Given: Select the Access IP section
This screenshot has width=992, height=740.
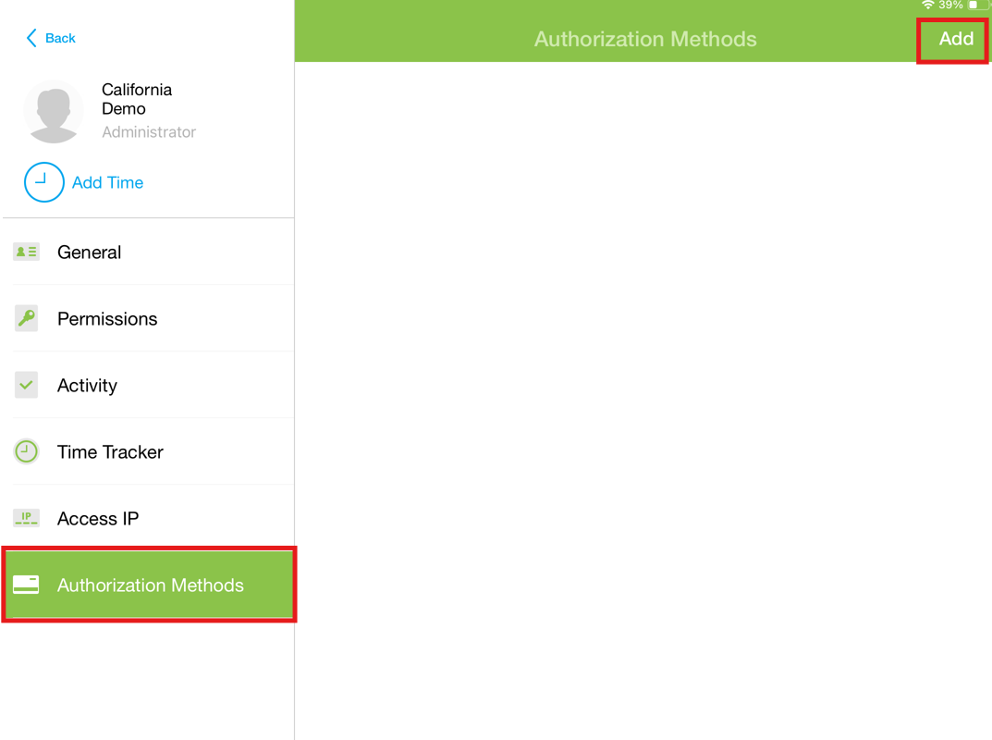Looking at the screenshot, I should point(149,518).
